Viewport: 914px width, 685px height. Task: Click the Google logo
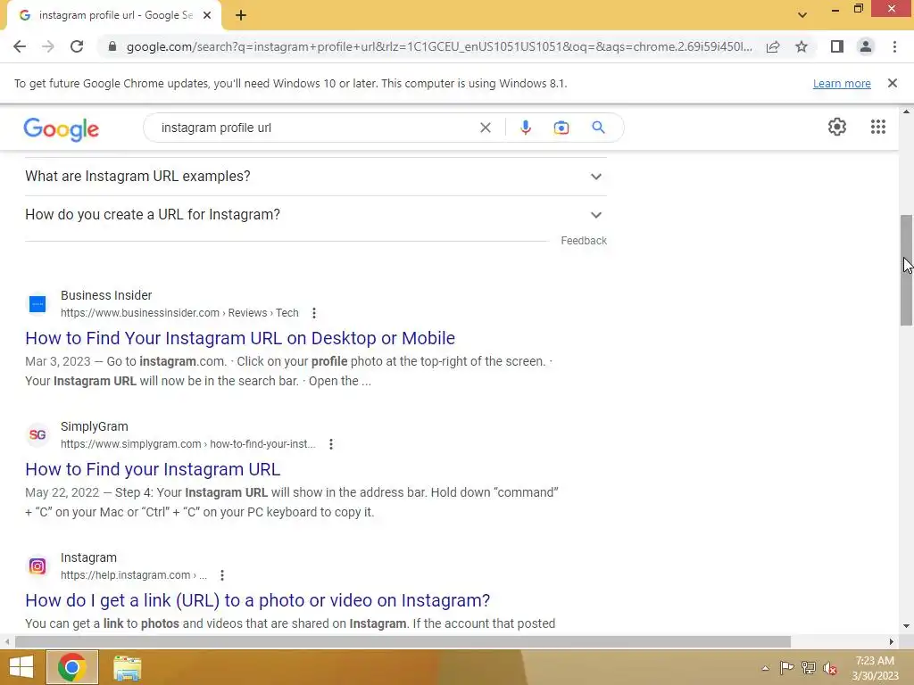point(62,128)
